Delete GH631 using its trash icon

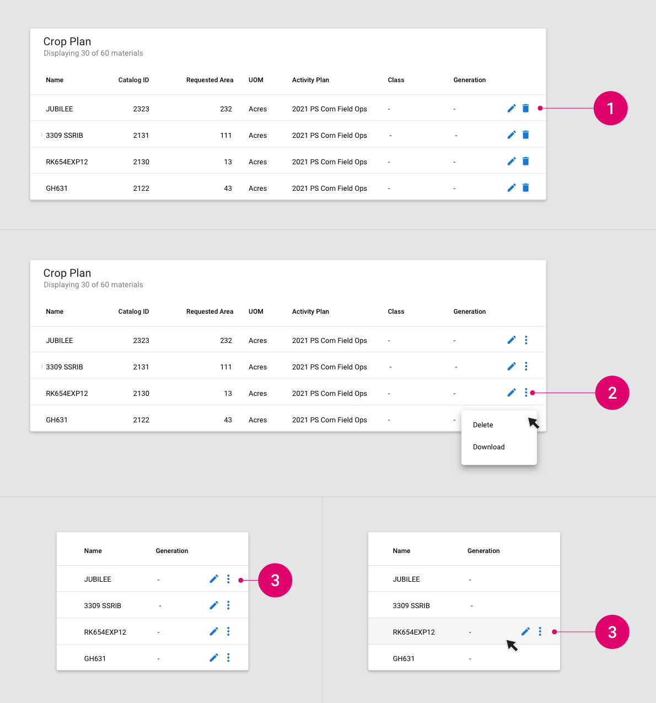coord(525,187)
